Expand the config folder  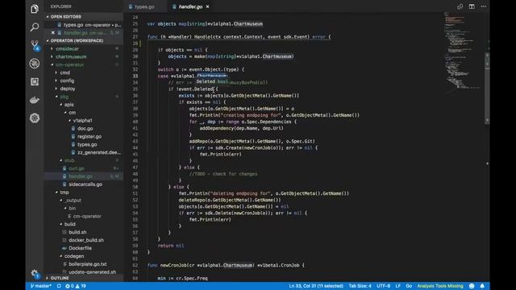pyautogui.click(x=67, y=81)
